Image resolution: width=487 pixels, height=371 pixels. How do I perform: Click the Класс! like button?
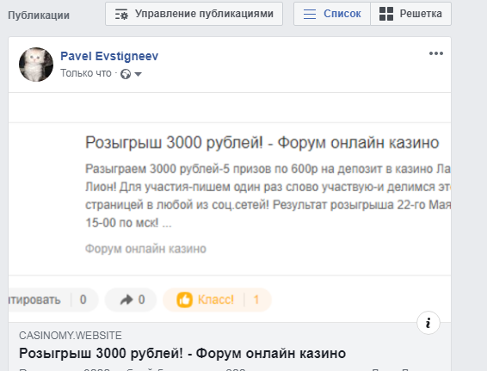pyautogui.click(x=217, y=300)
